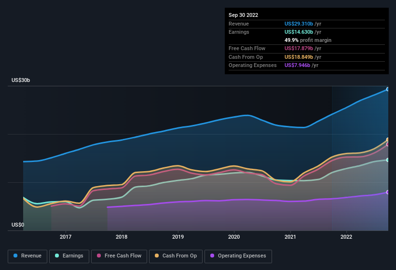This screenshot has height=270, width=396.
Task: Click the US$17.879b free cash flow value
Action: pyautogui.click(x=299, y=48)
